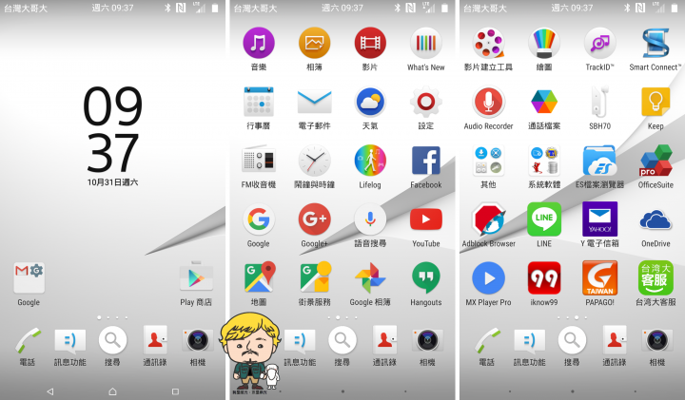Open the Facebook app
The height and width of the screenshot is (400, 685).
pos(426,161)
